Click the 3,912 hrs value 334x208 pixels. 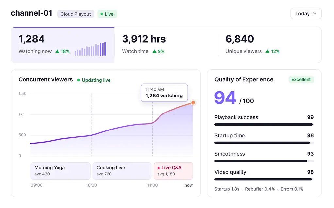144,39
